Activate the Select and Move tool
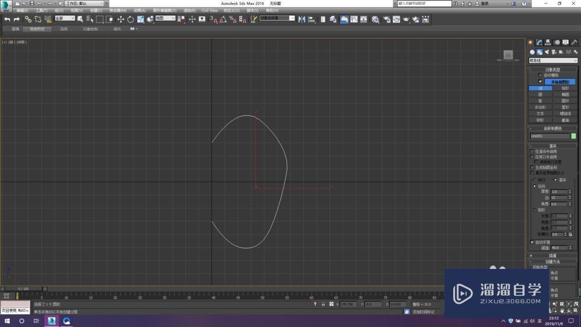Screen dimensions: 581x327 click(121, 19)
